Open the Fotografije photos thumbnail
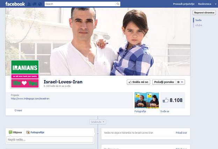The height and width of the screenshot is (149, 218). (146, 100)
